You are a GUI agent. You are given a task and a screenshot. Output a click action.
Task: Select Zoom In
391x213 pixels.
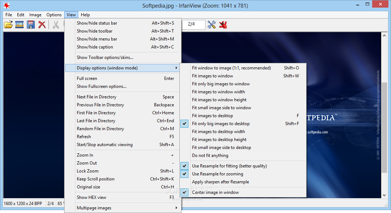[122, 155]
